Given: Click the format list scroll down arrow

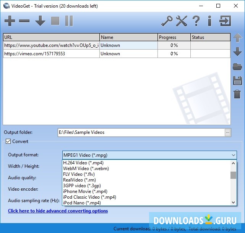Looking at the screenshot, I should (233, 202).
